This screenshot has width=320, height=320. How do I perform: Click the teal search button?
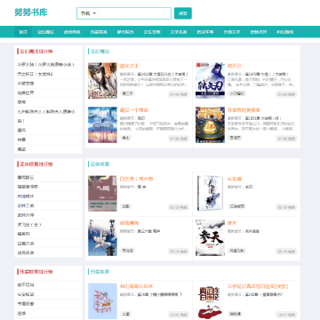183,13
